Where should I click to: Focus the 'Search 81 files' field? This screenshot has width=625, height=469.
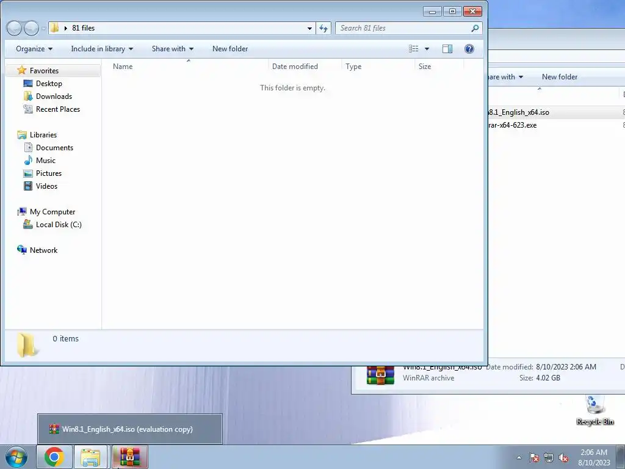click(x=403, y=28)
